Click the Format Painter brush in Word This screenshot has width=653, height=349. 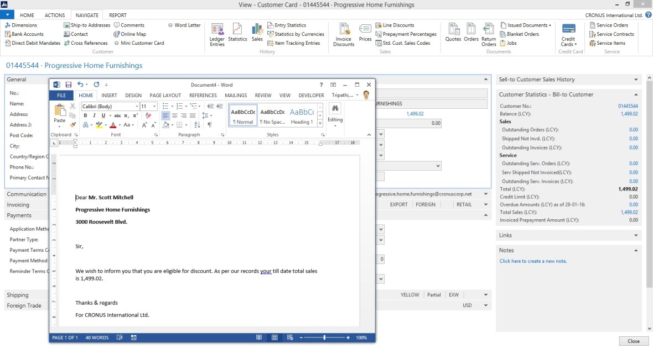[72, 125]
